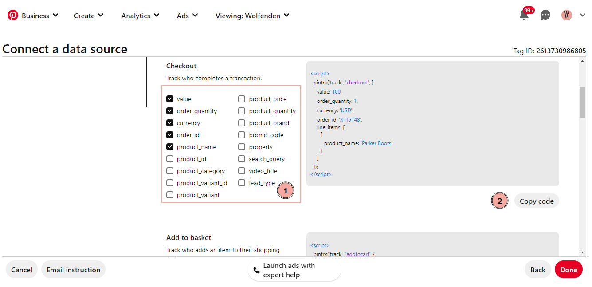The width and height of the screenshot is (592, 287).
Task: Click the Copy code button
Action: point(537,201)
